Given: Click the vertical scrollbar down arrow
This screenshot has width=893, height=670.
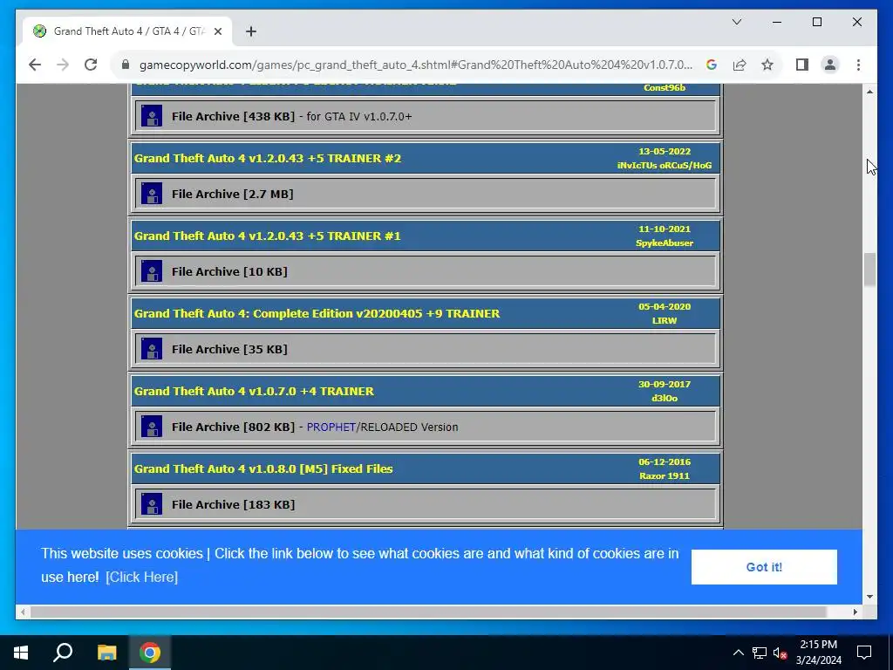Looking at the screenshot, I should click(x=869, y=597).
